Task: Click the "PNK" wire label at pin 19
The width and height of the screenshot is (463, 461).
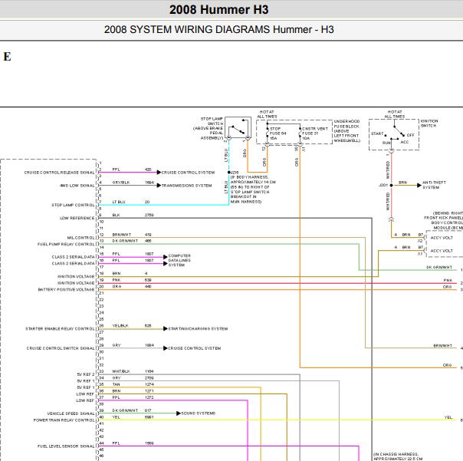Action: click(116, 280)
